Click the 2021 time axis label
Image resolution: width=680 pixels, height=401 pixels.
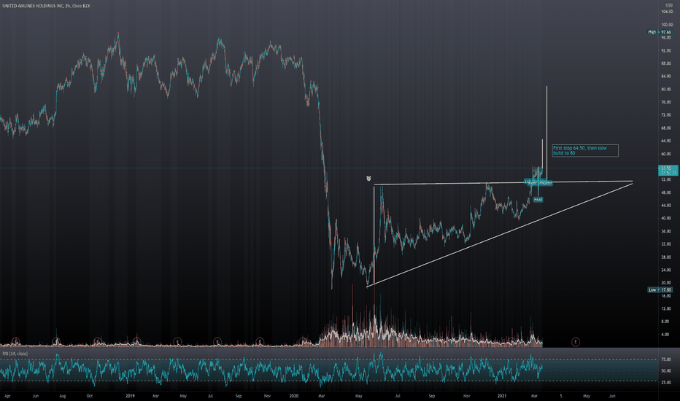tap(502, 396)
